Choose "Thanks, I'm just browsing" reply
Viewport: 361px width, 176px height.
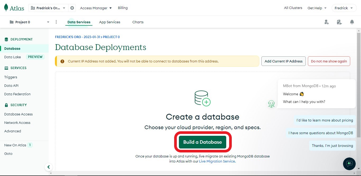tap(332, 146)
